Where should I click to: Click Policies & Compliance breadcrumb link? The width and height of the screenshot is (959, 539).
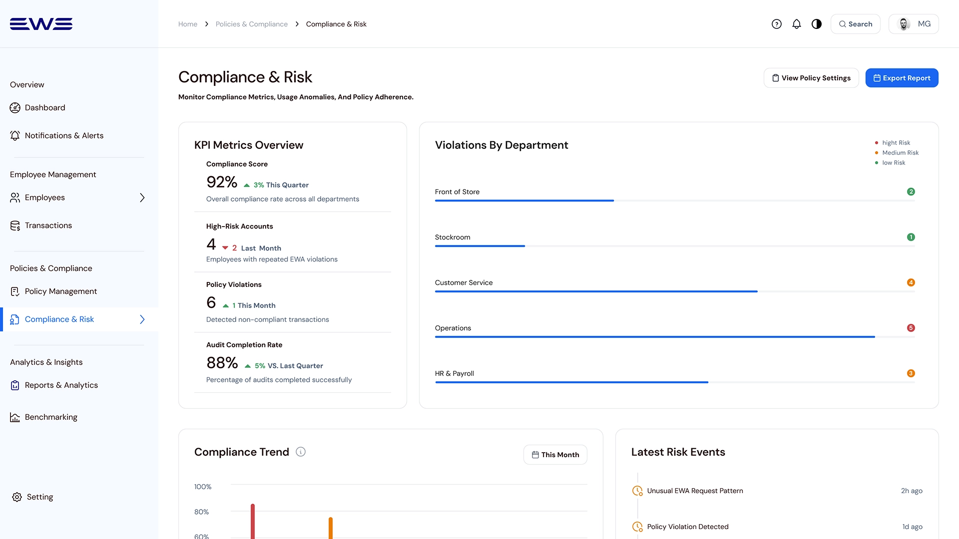251,24
